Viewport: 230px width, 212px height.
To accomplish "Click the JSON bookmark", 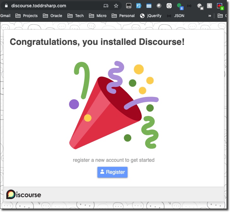I will (x=176, y=15).
